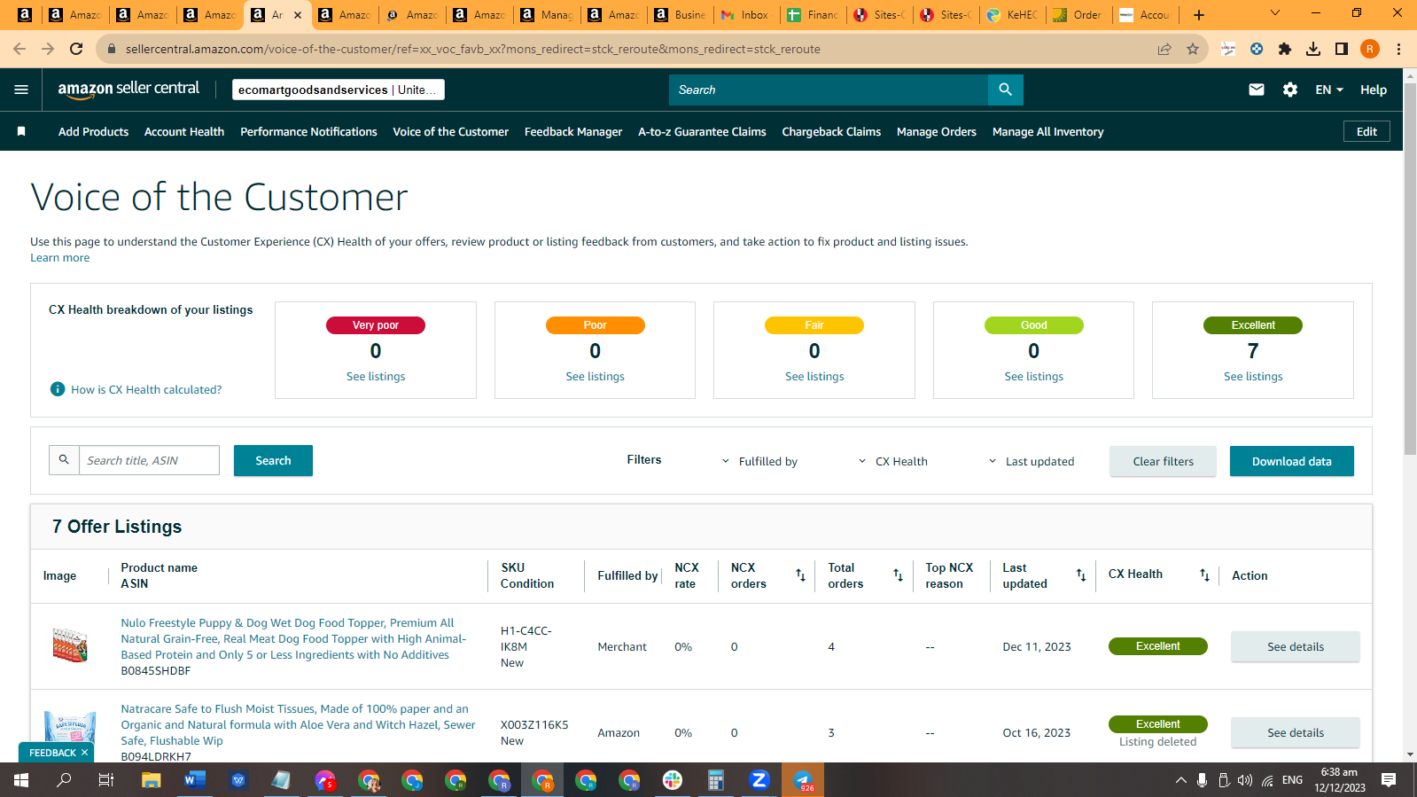The height and width of the screenshot is (797, 1417).
Task: Open Performance Notifications menu item
Action: tap(308, 131)
